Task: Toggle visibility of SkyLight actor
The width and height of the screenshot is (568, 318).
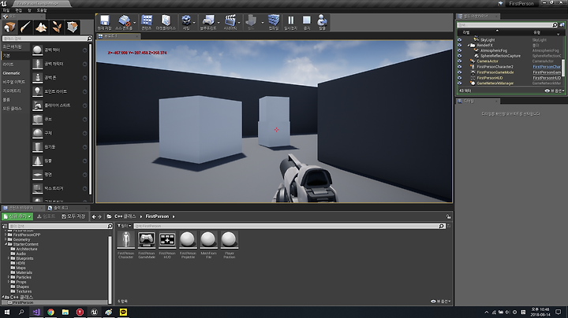Action: (460, 39)
